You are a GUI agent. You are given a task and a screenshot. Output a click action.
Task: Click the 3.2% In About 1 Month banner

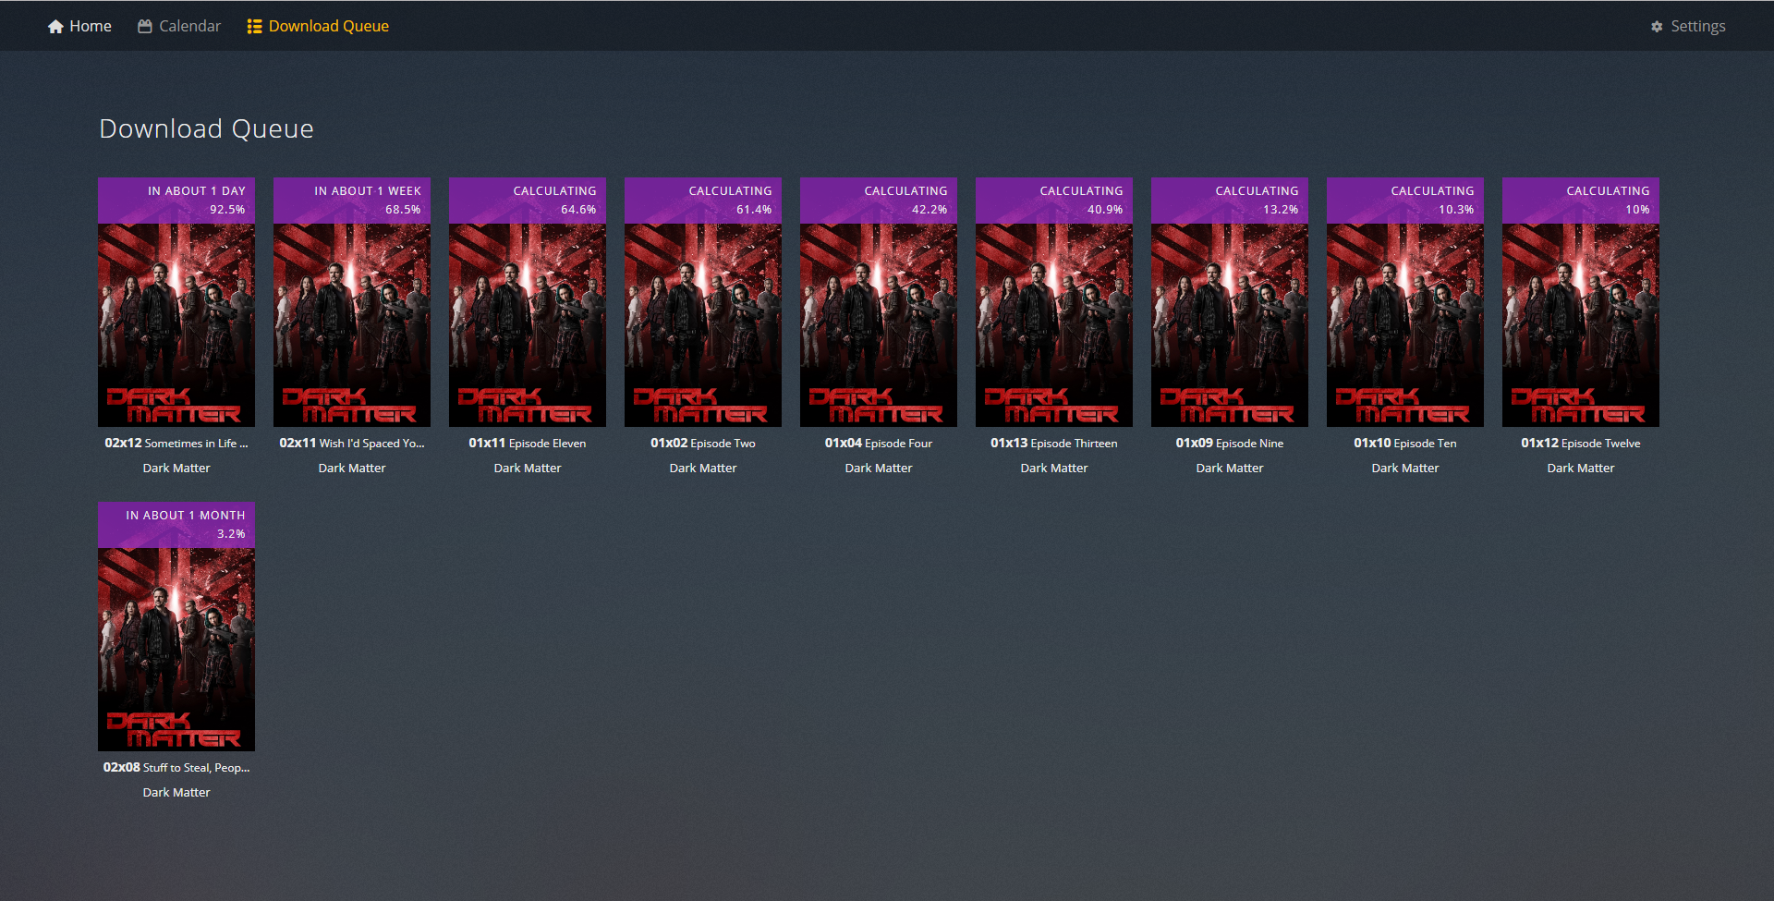point(176,525)
